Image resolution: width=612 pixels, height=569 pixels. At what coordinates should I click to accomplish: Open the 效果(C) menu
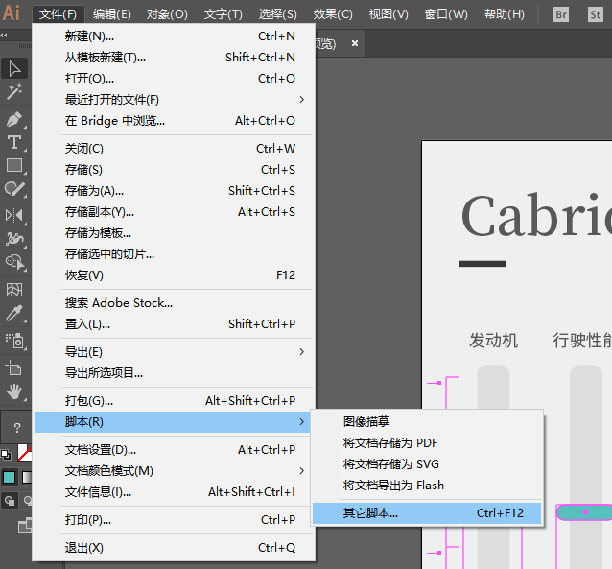coord(333,14)
